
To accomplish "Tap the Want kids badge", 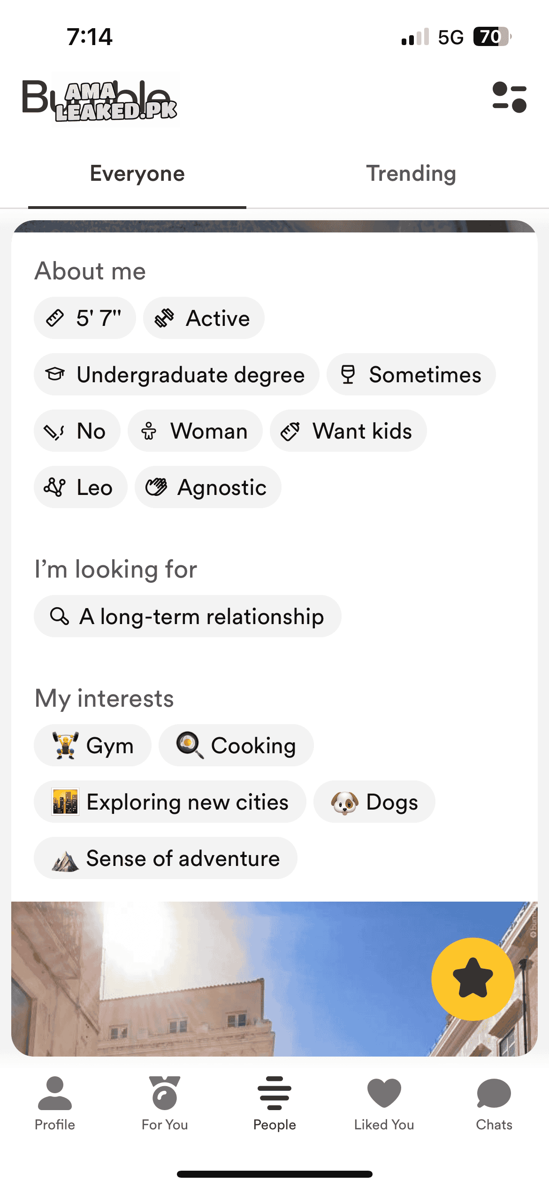I will [x=348, y=431].
